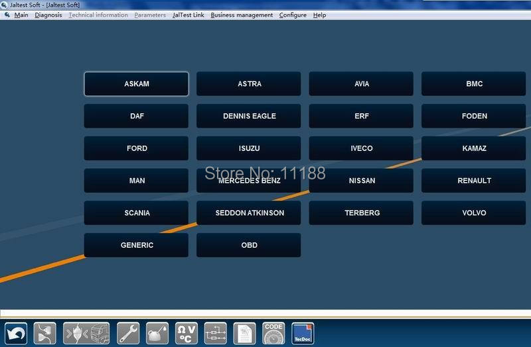
Task: Choose the KAMAZ brand
Action: tap(474, 148)
